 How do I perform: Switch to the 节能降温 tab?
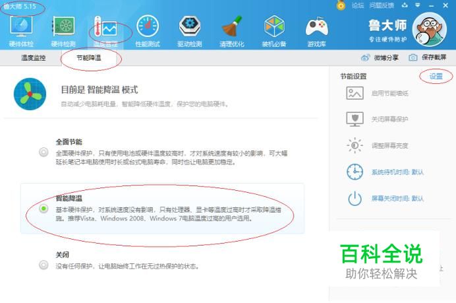(x=89, y=57)
